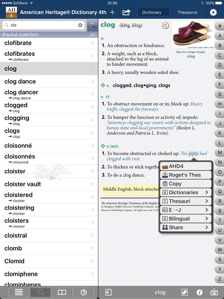Look up pipes in AHD4

click(x=186, y=166)
